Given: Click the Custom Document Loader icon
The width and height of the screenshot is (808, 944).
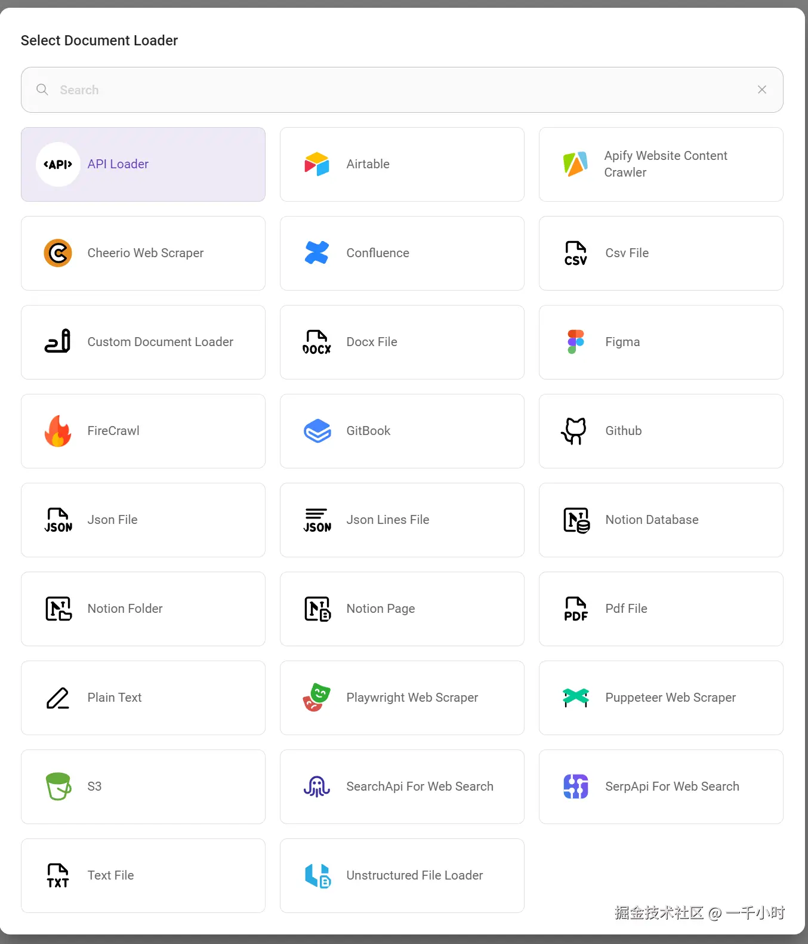Looking at the screenshot, I should 58,342.
